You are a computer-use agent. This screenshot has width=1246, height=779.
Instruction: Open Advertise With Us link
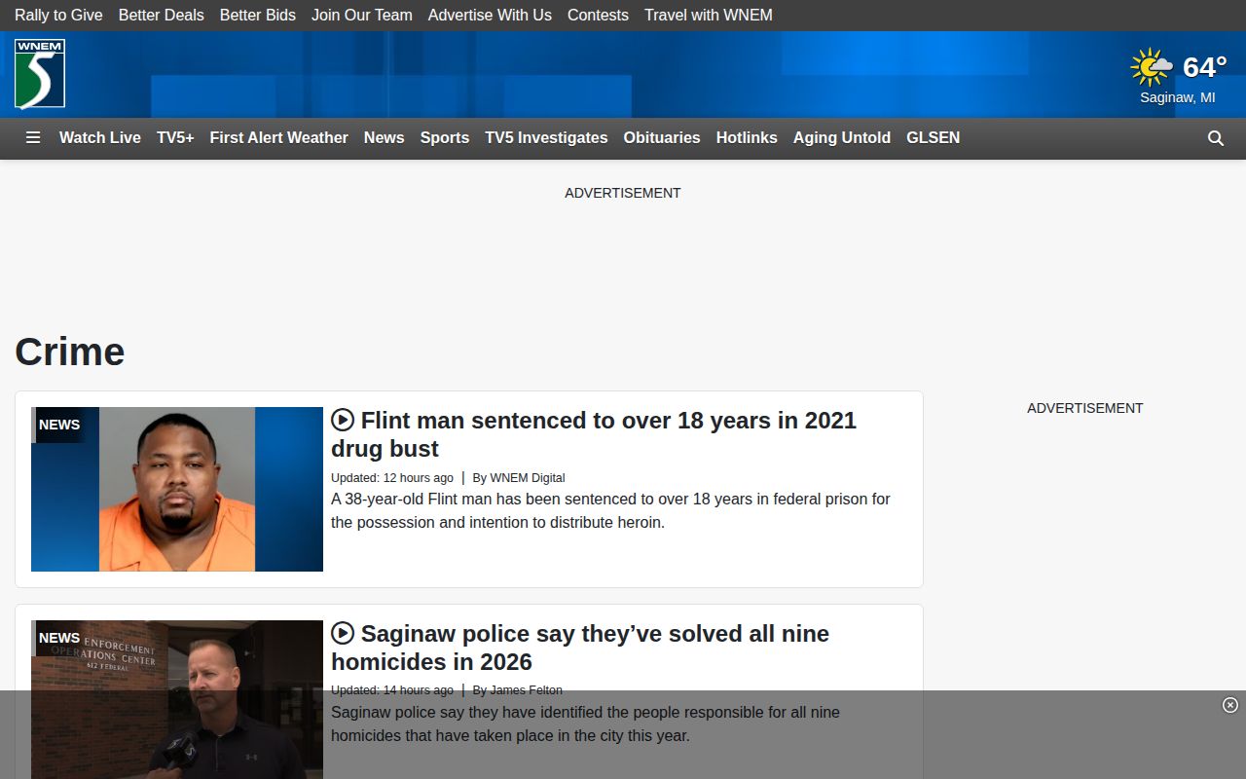pyautogui.click(x=490, y=15)
